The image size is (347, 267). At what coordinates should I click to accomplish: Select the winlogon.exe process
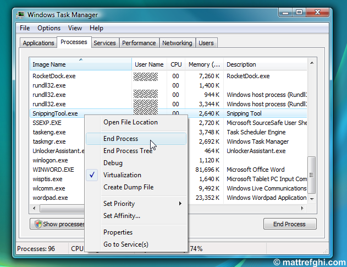click(50, 160)
